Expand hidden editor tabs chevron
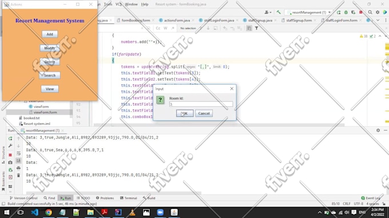Viewport: 389px width, 218px height. pos(378,21)
